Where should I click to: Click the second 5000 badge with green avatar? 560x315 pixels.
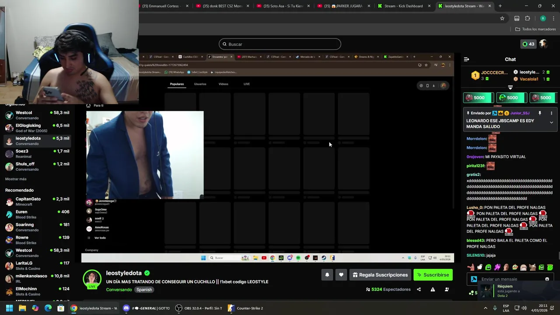pos(512,98)
